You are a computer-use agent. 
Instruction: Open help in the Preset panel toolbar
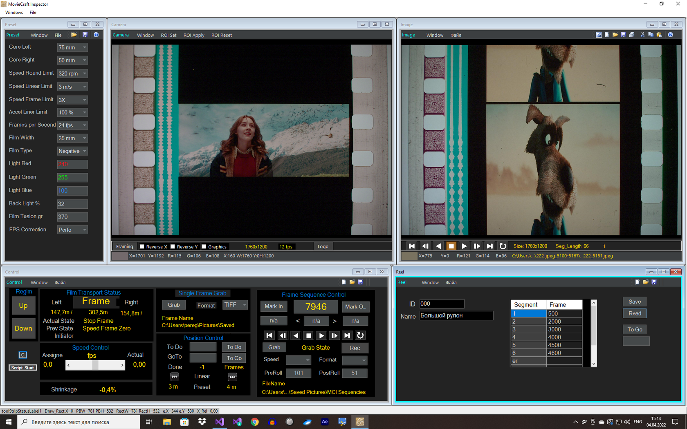(x=96, y=35)
